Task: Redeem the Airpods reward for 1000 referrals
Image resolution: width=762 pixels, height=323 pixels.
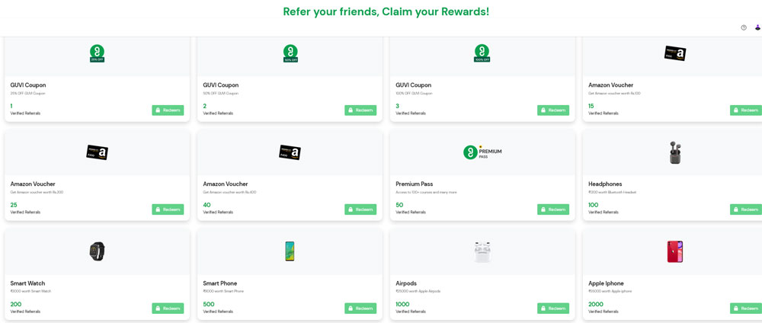Action: [x=553, y=309]
